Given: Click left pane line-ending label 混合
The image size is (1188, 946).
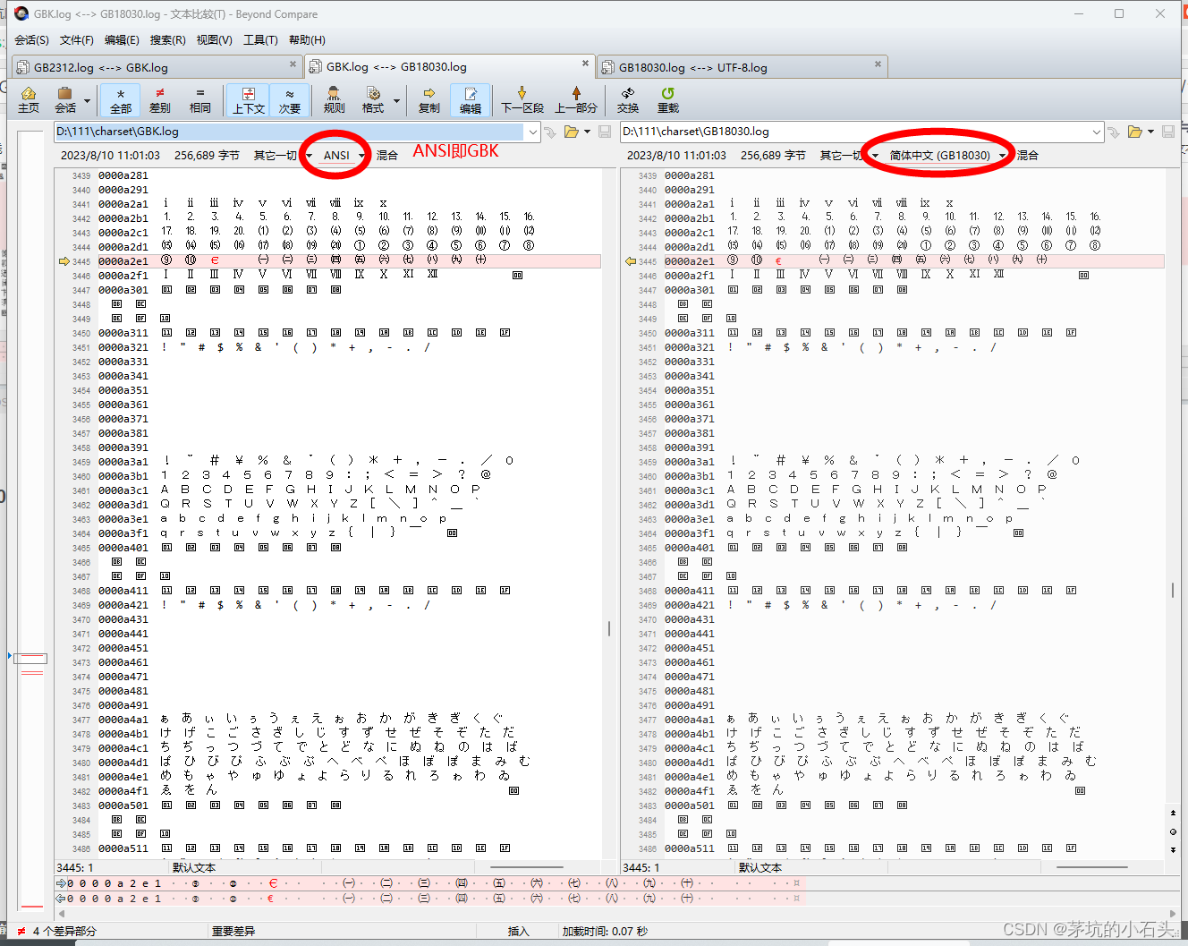Looking at the screenshot, I should tap(386, 156).
